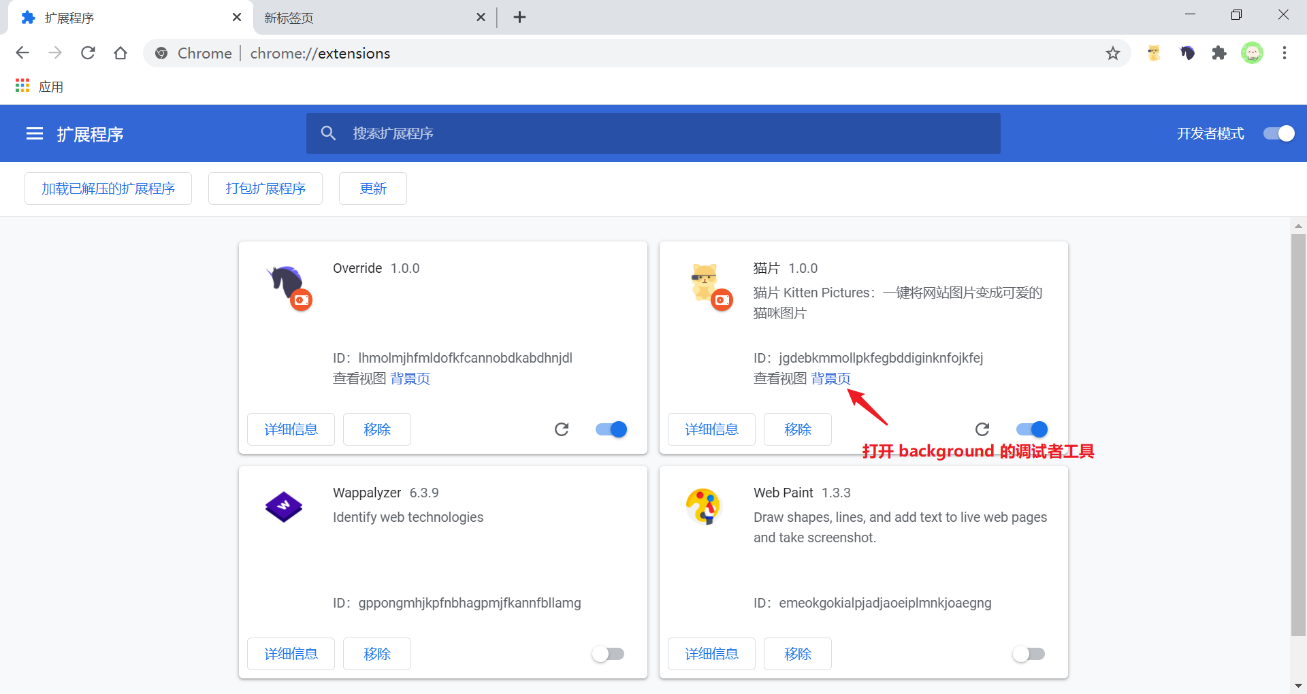Click the site info icon in address bar
Viewport: 1307px width, 694px height.
[161, 53]
